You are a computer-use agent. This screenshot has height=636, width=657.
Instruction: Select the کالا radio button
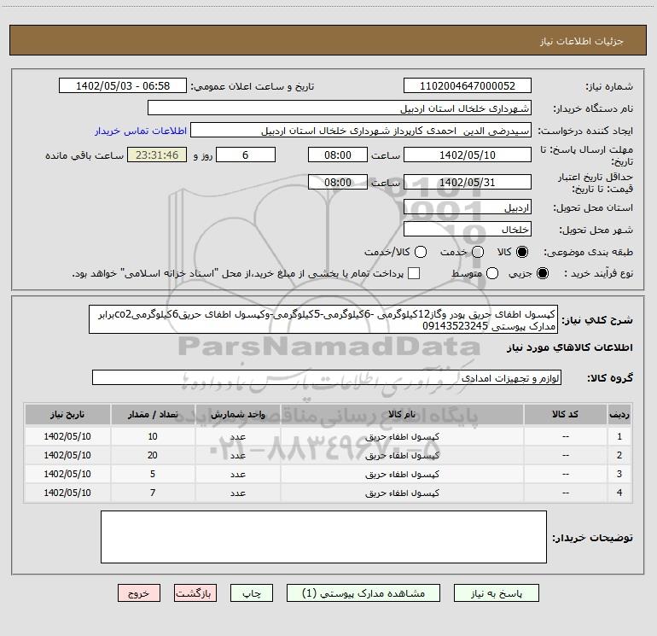[x=522, y=252]
